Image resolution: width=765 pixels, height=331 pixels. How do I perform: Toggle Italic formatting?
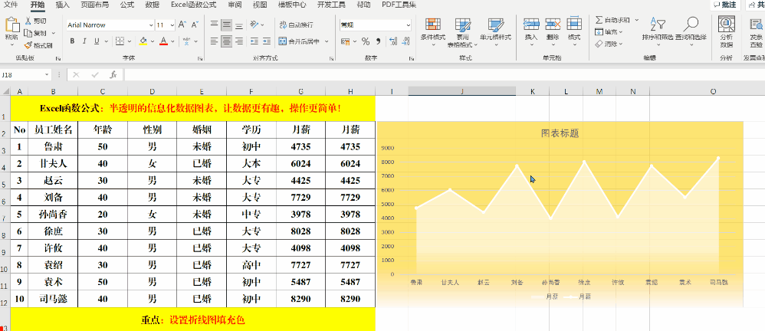(84, 41)
